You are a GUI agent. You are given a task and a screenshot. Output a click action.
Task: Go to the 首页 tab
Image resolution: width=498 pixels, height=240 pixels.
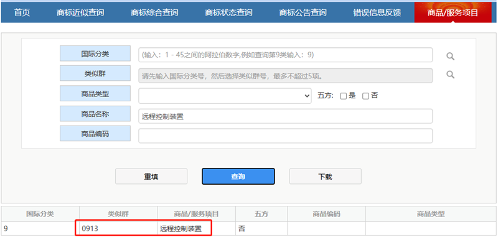click(x=22, y=12)
